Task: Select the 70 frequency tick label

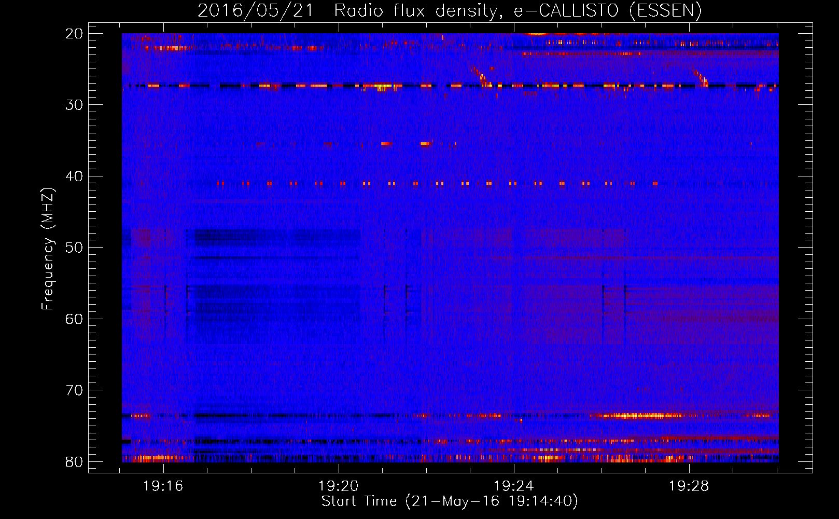Action: point(74,390)
